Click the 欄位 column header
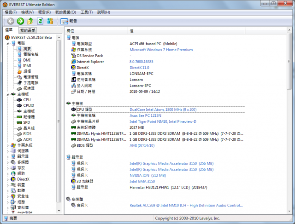The width and height of the screenshot is (295, 224). point(96,31)
